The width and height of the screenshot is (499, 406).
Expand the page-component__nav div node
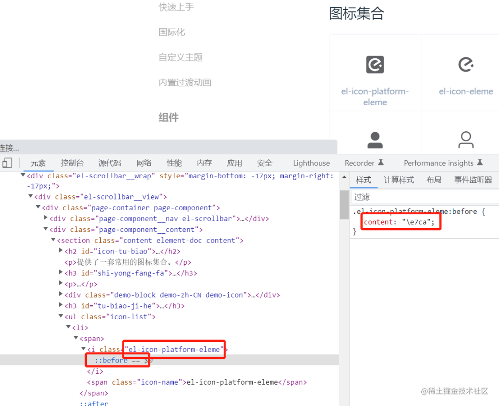tap(46, 218)
